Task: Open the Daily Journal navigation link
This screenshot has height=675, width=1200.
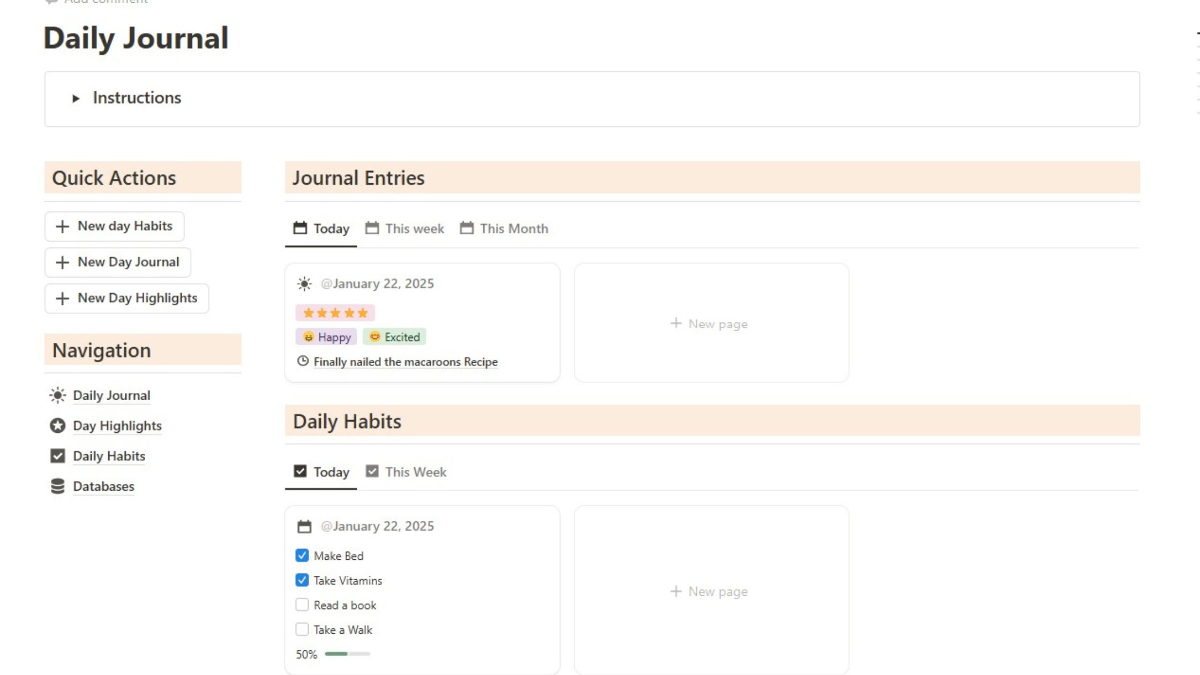Action: coord(111,395)
